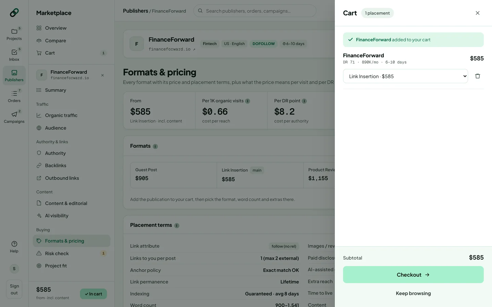Remove FinanceForward from the cart
This screenshot has width=492, height=307.
coord(478,76)
